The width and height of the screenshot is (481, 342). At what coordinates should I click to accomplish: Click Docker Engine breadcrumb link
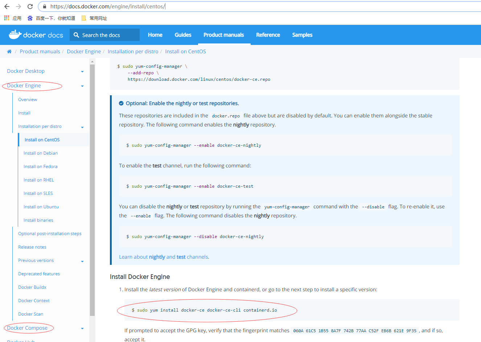coord(84,51)
